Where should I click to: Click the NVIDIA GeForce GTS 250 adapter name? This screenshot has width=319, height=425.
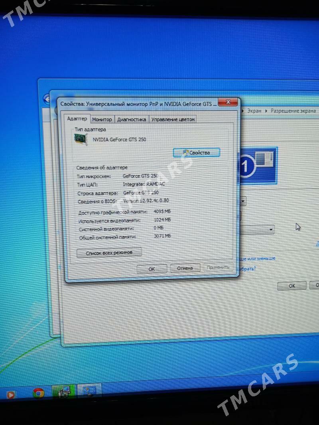[119, 139]
